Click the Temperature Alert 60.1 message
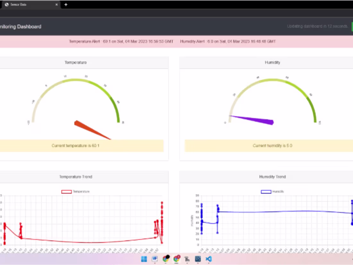 (x=121, y=41)
